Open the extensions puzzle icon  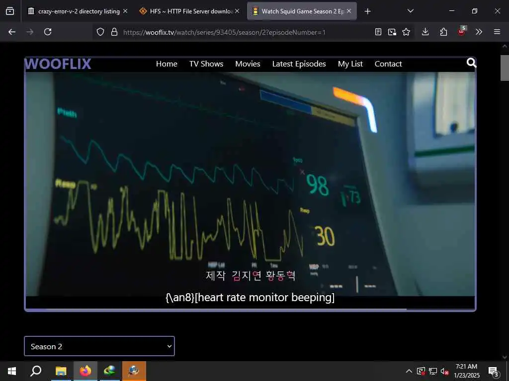(443, 32)
